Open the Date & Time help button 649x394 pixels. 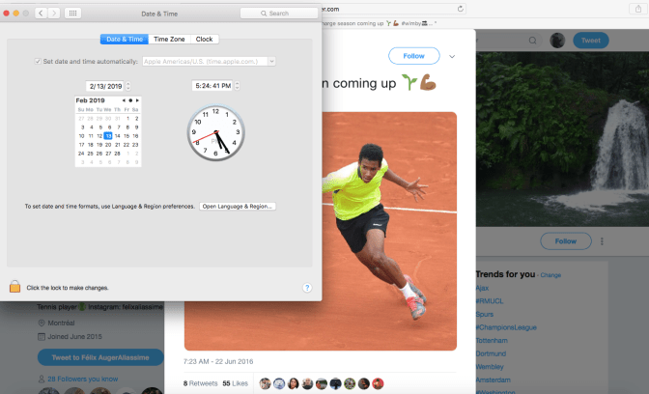307,288
